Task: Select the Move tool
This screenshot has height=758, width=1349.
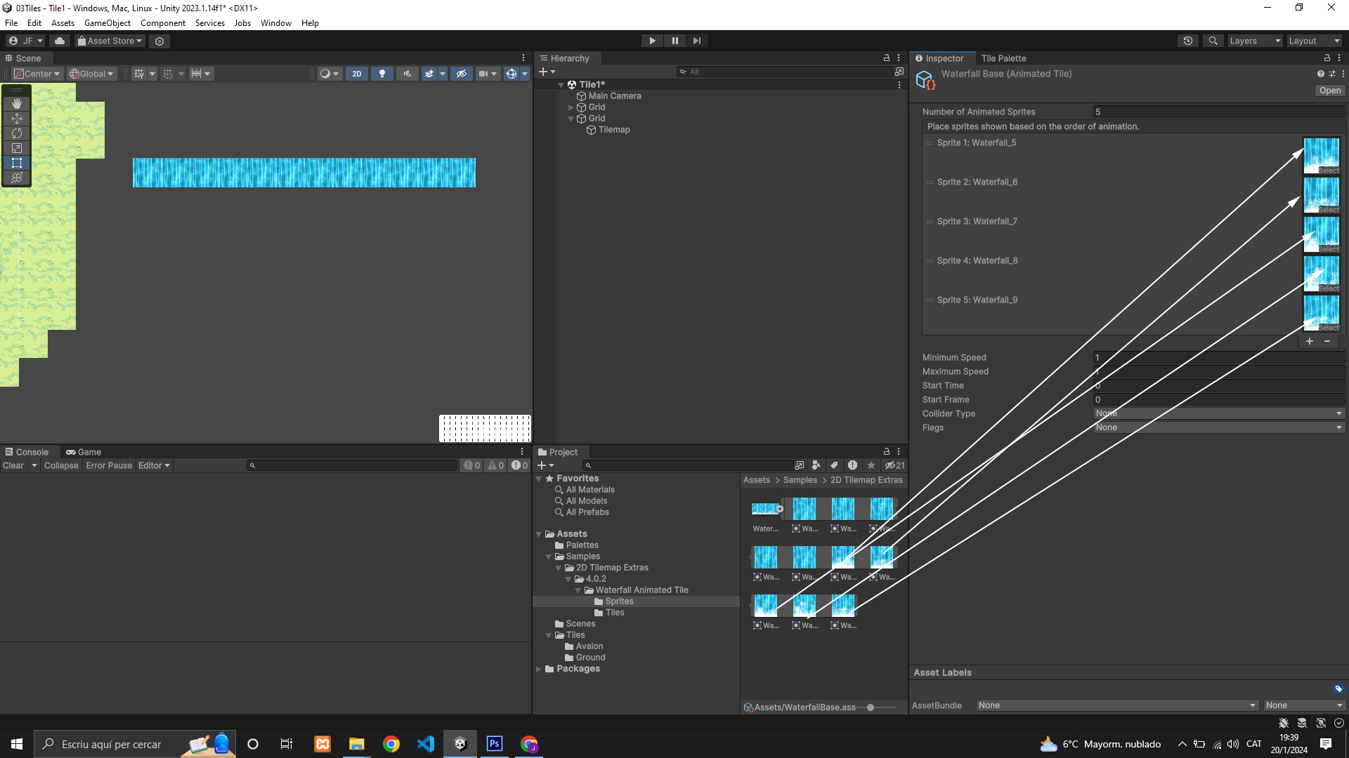Action: (17, 119)
